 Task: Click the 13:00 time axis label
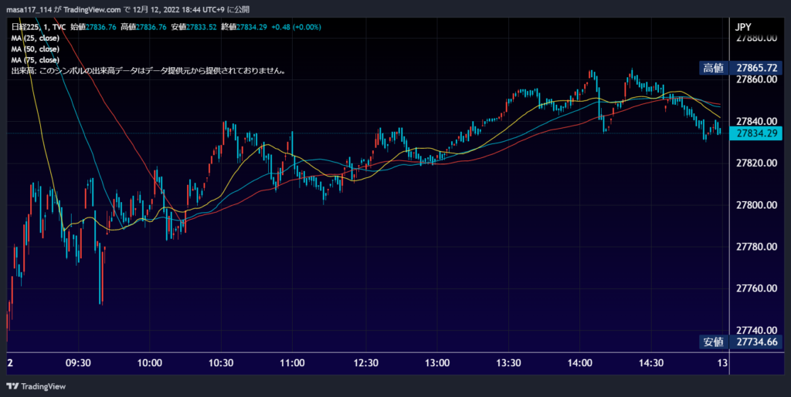(437, 363)
